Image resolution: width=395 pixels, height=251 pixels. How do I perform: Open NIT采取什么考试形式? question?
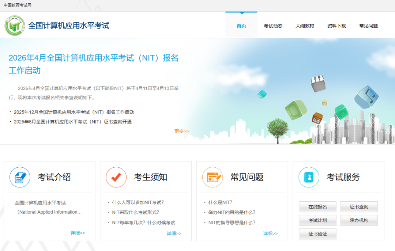point(136,213)
